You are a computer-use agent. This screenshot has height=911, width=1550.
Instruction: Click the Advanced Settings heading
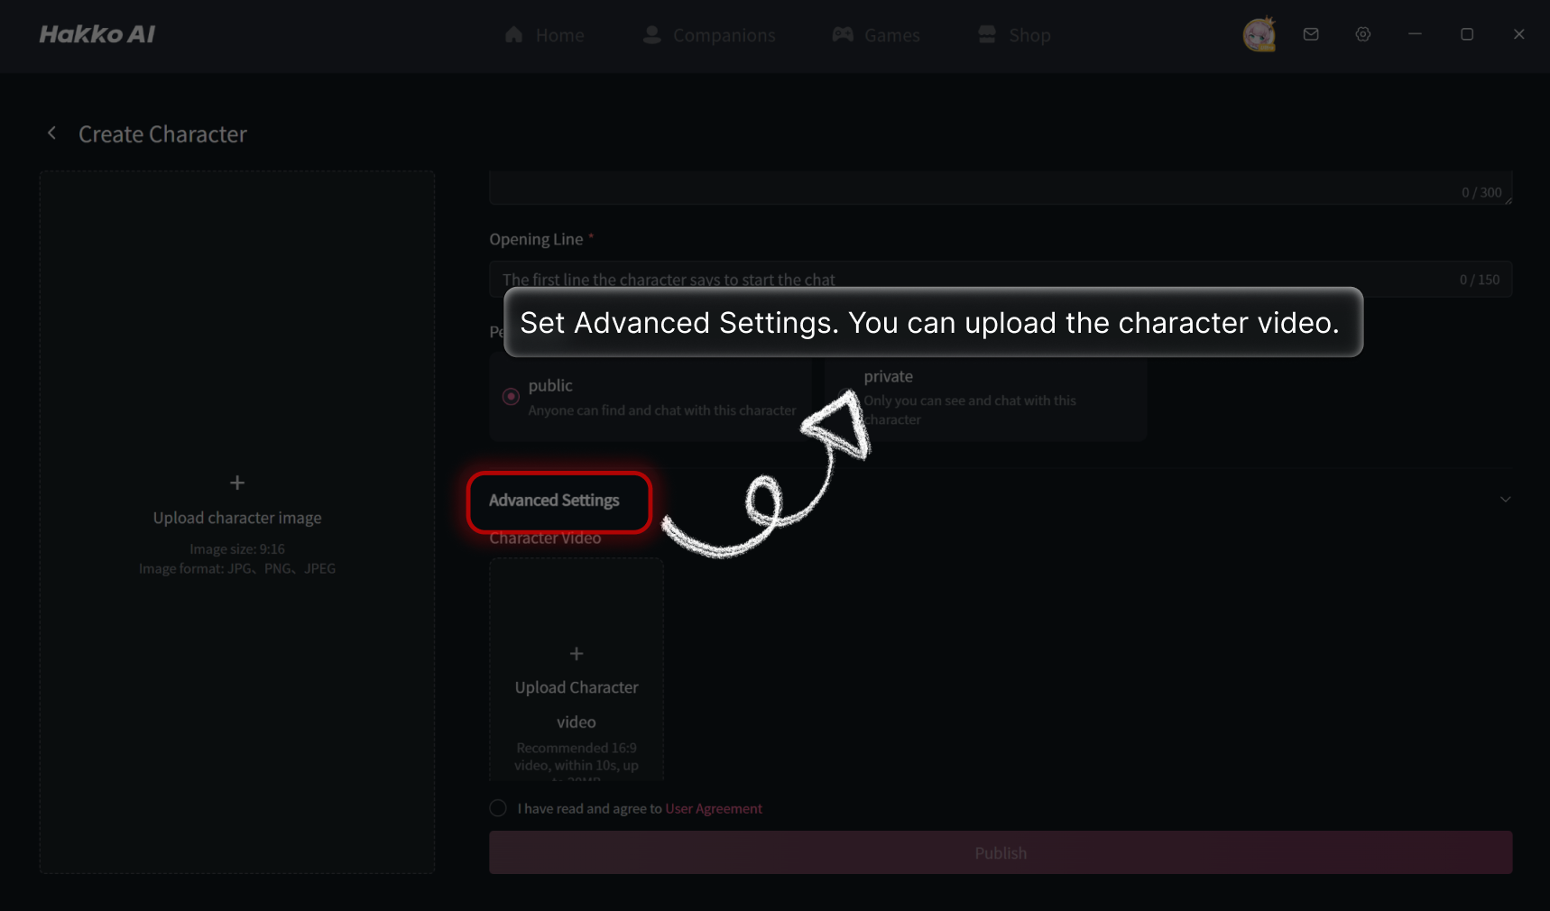554,501
